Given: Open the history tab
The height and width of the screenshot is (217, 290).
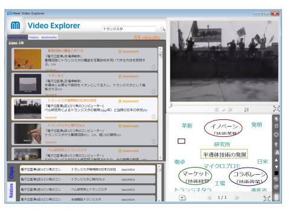Looking at the screenshot, I should [34, 37].
